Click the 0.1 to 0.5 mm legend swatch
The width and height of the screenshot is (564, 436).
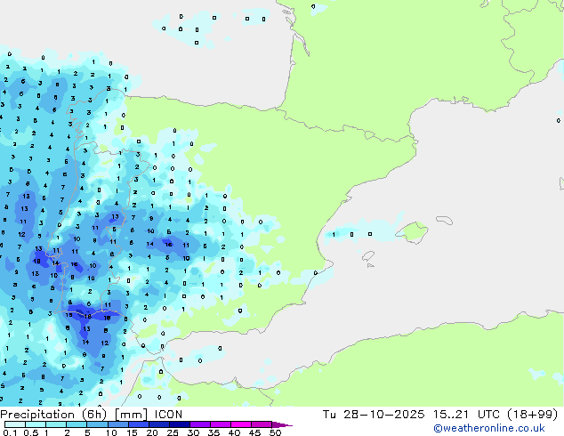(15, 424)
